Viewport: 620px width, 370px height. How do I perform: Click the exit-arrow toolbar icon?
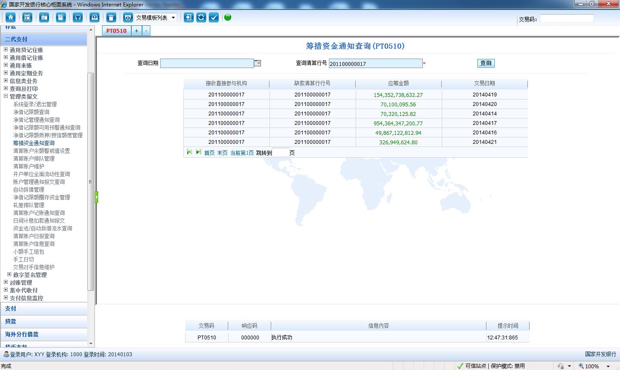[x=189, y=17]
